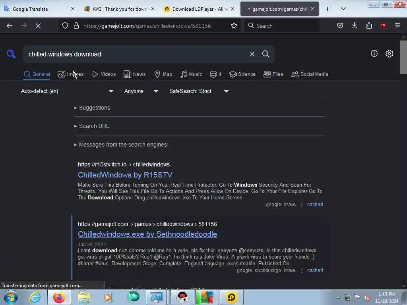Viewport: 407px width, 305px height.
Task: Click the AVG taskbar icon
Action: pos(207,297)
